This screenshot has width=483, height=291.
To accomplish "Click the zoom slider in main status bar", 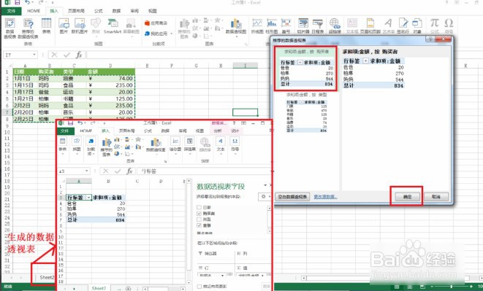I will tap(452, 287).
